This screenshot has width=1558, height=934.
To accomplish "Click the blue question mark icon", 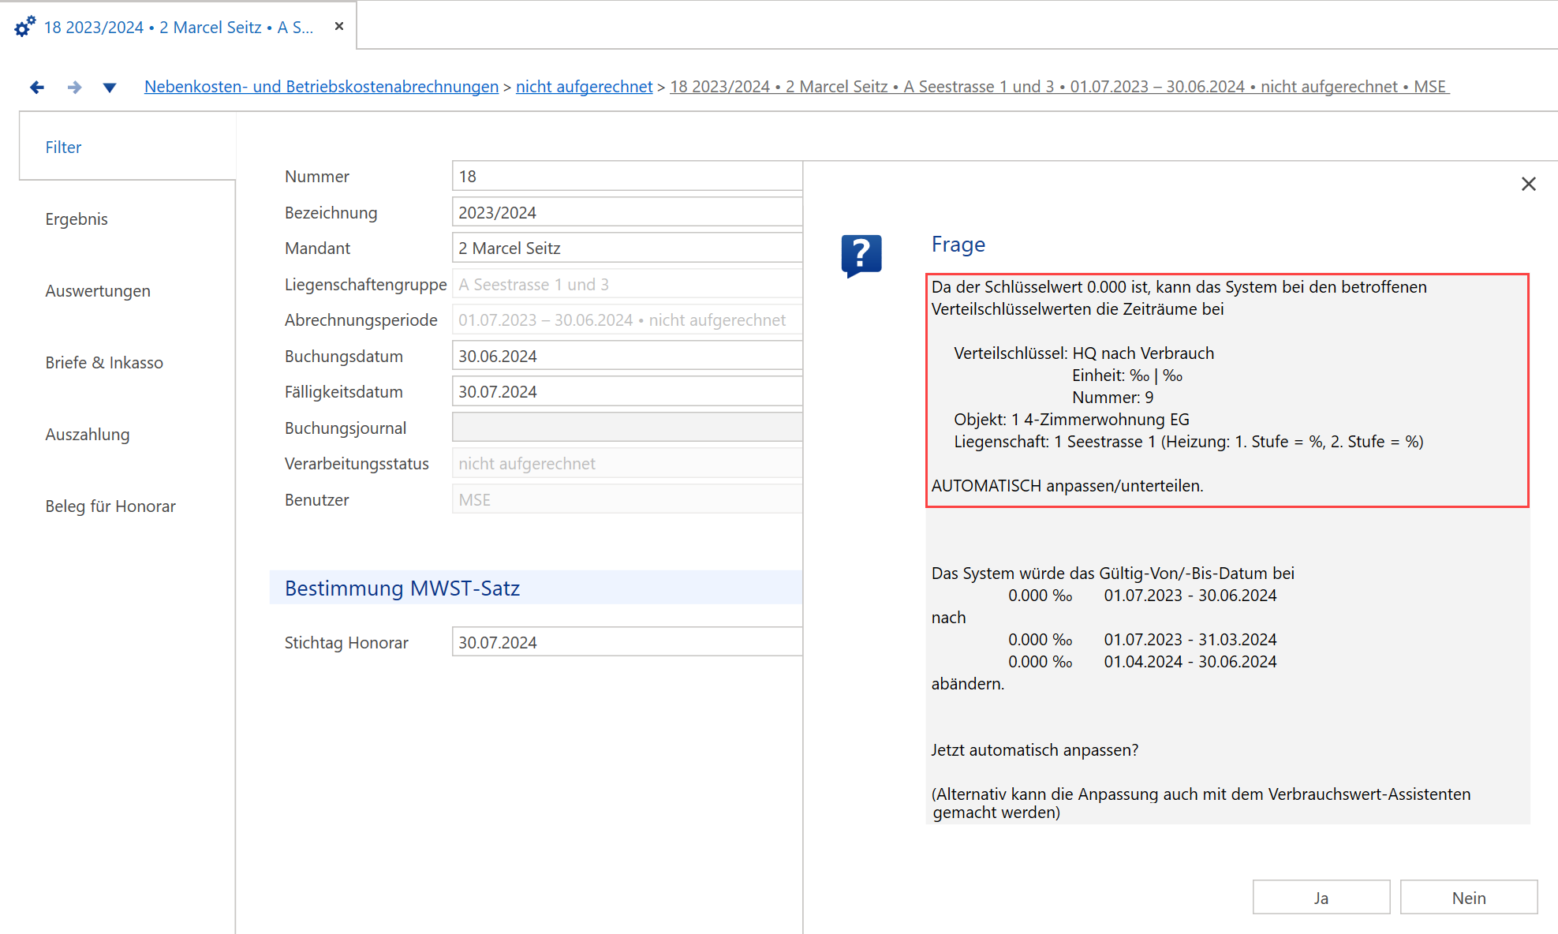I will click(861, 256).
